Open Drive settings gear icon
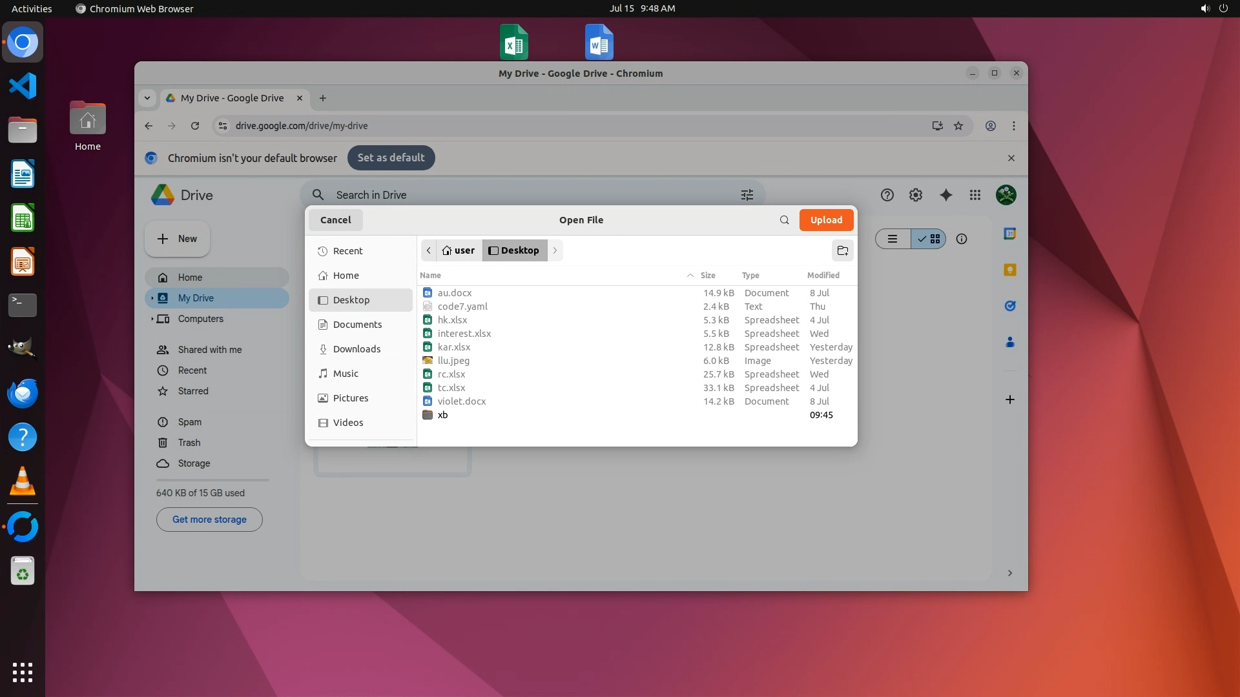Screen dimensions: 1240x697 (x=915, y=195)
